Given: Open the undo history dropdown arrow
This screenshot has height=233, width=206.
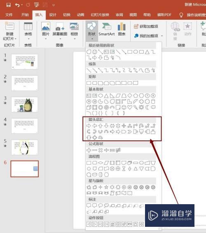Looking at the screenshot, I should point(22,5).
